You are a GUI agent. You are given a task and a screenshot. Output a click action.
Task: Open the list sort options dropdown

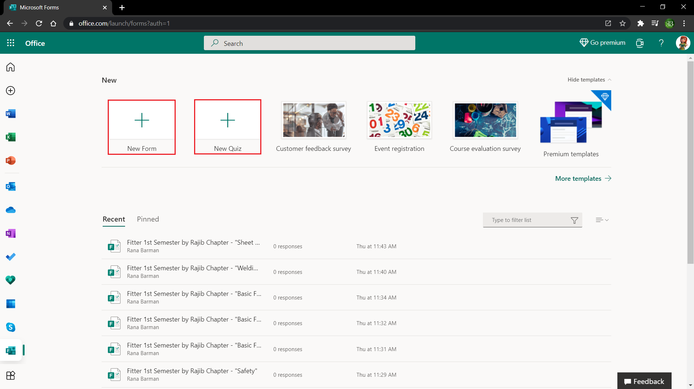[601, 220]
